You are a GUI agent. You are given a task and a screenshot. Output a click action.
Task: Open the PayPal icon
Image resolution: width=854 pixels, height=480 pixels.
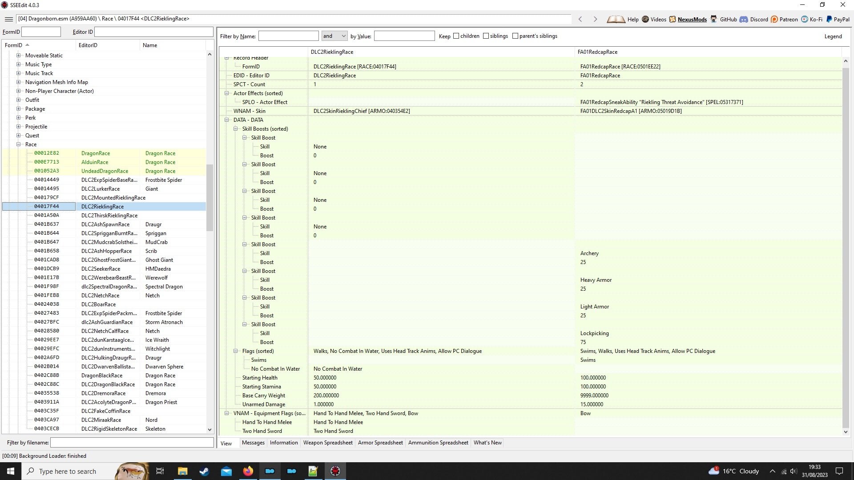[x=829, y=19]
